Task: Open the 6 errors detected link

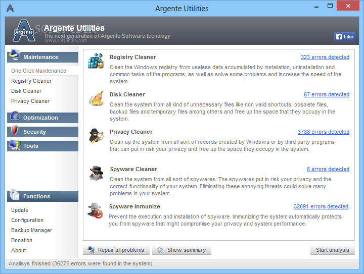Action: [328, 169]
